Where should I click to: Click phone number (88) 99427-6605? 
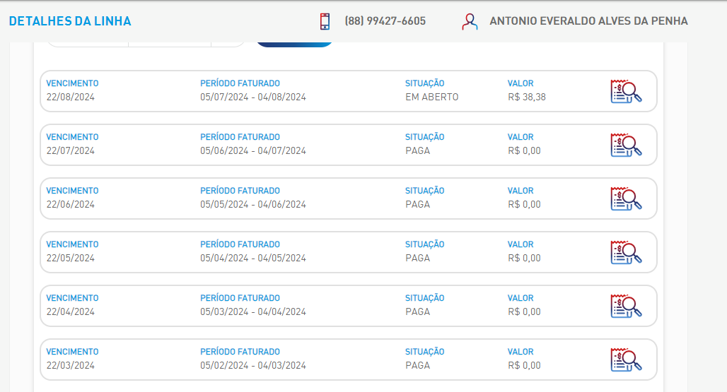coord(385,21)
